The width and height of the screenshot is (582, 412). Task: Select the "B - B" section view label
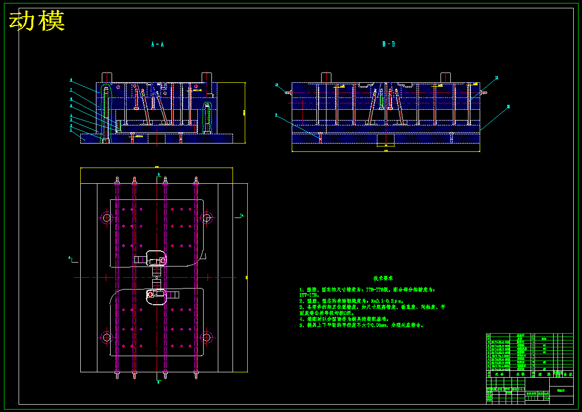pyautogui.click(x=389, y=44)
